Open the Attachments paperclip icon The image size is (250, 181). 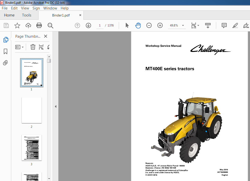point(6,63)
